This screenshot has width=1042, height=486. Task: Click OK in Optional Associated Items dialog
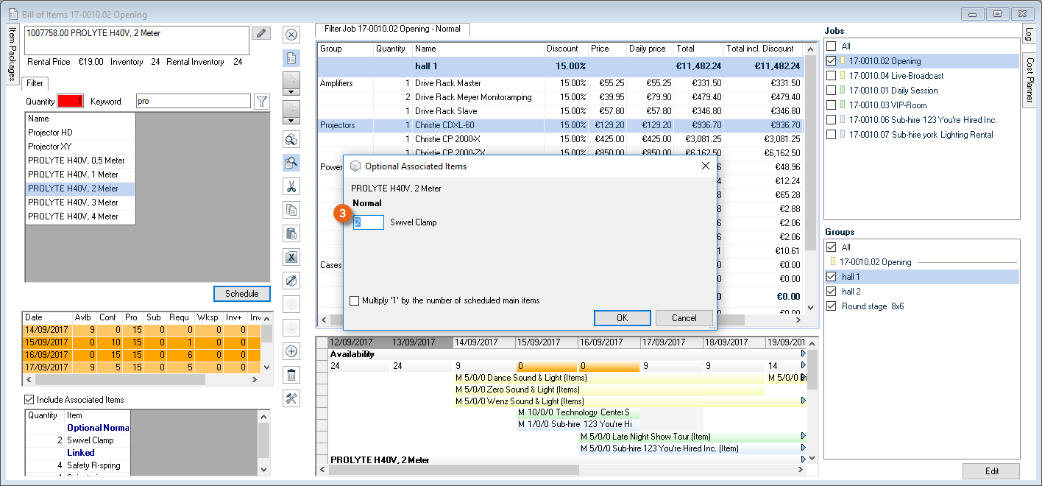tap(622, 318)
